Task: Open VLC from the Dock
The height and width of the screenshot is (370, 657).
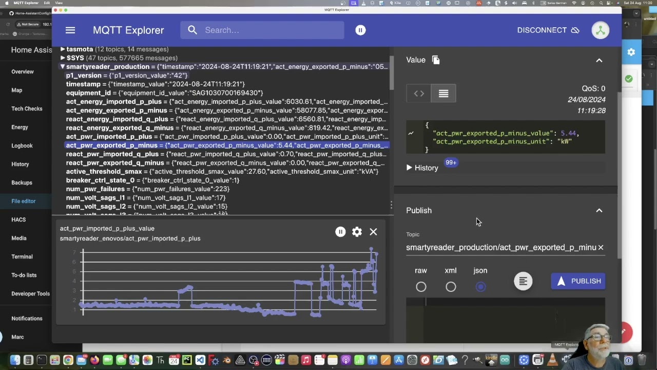Action: pos(552,360)
